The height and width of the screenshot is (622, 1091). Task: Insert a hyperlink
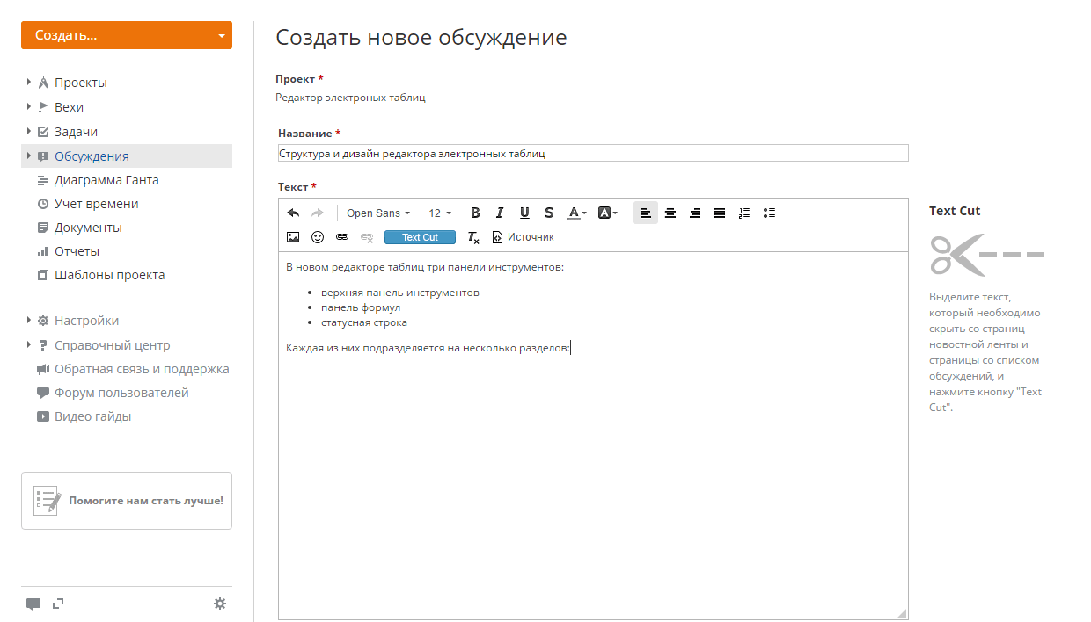coord(342,237)
